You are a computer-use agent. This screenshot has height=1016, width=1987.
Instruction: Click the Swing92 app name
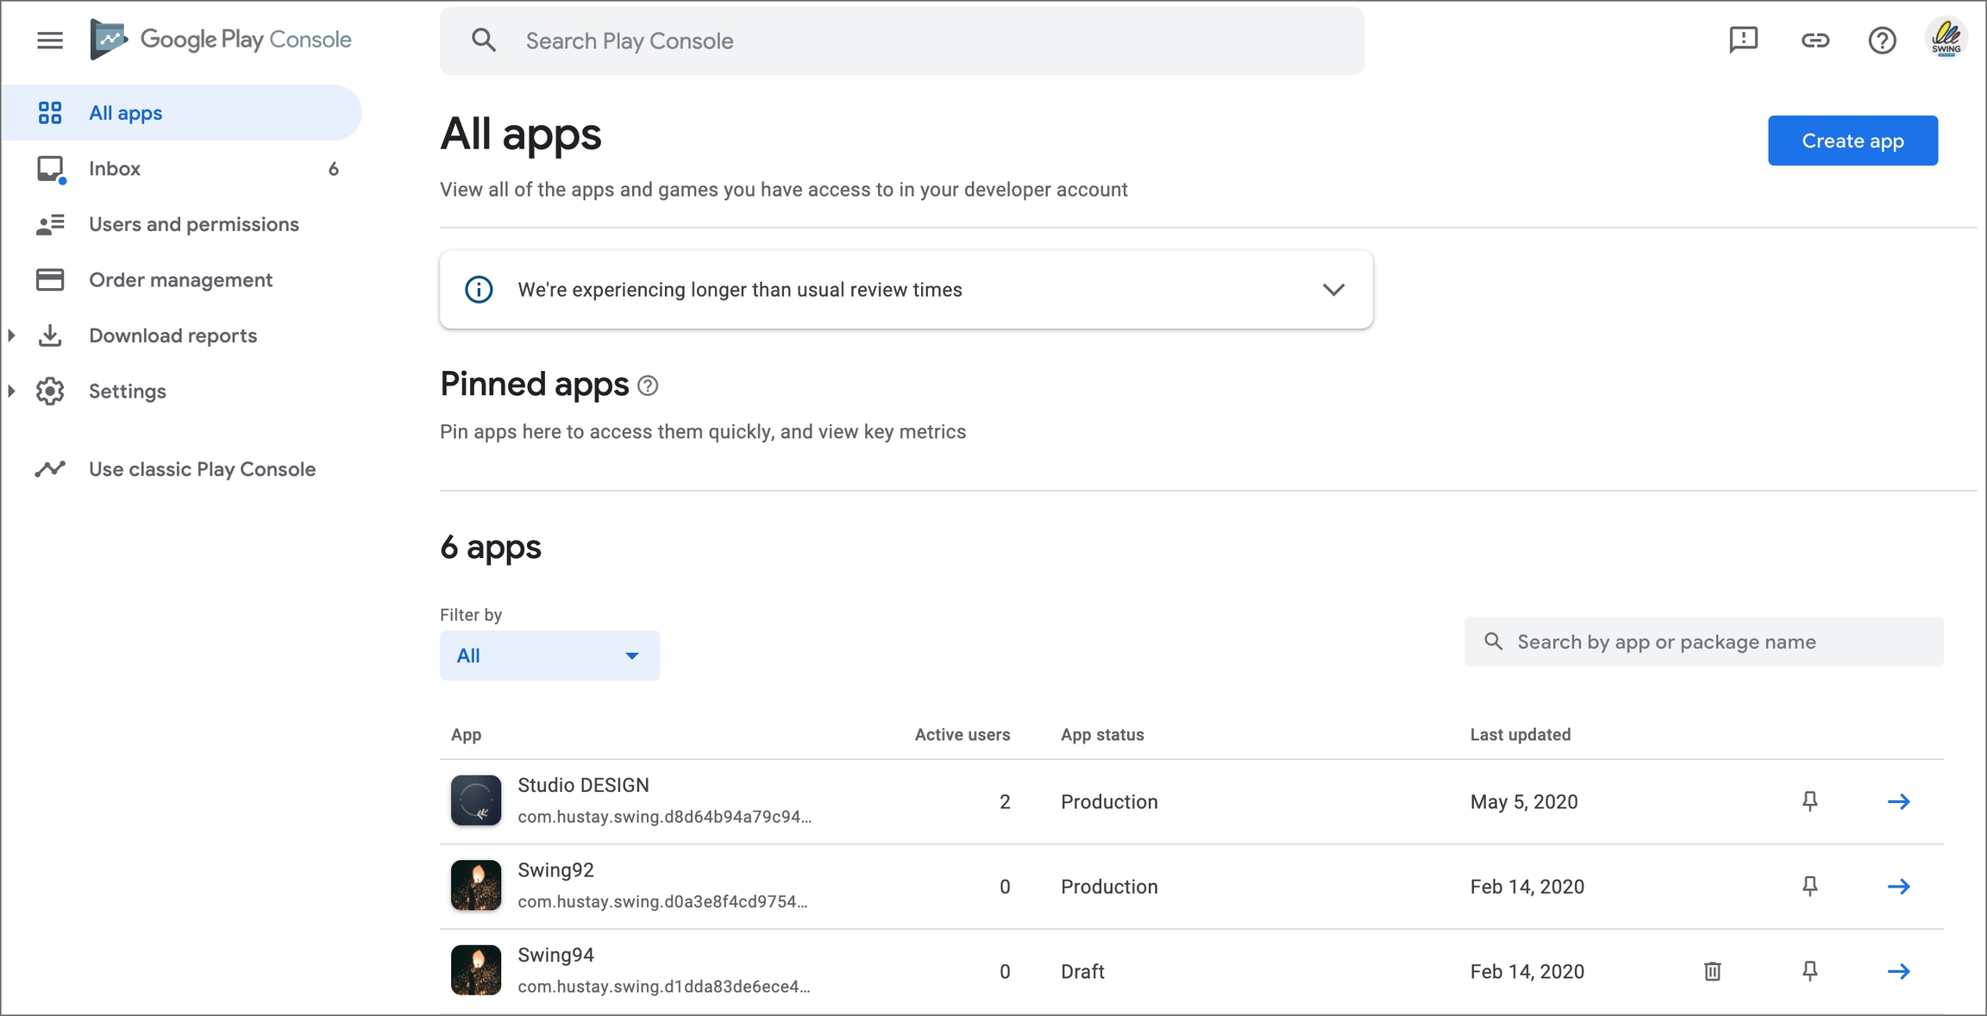555,870
